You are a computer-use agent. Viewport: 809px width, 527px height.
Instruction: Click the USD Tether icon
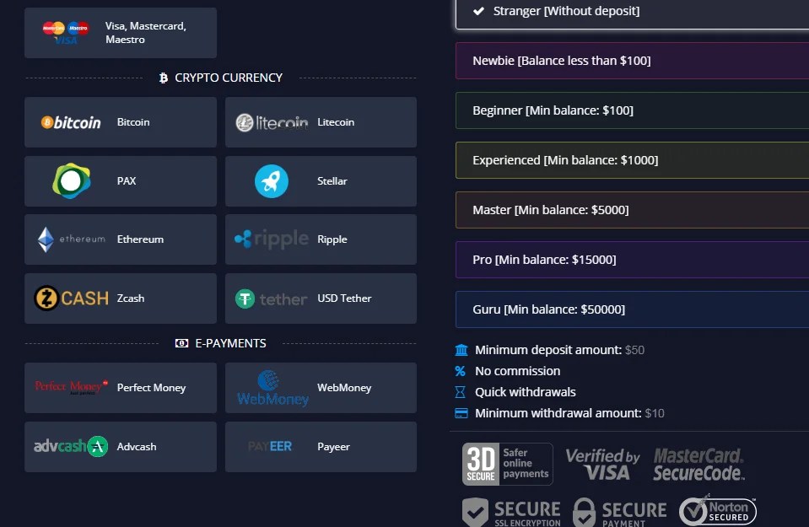tap(321, 298)
